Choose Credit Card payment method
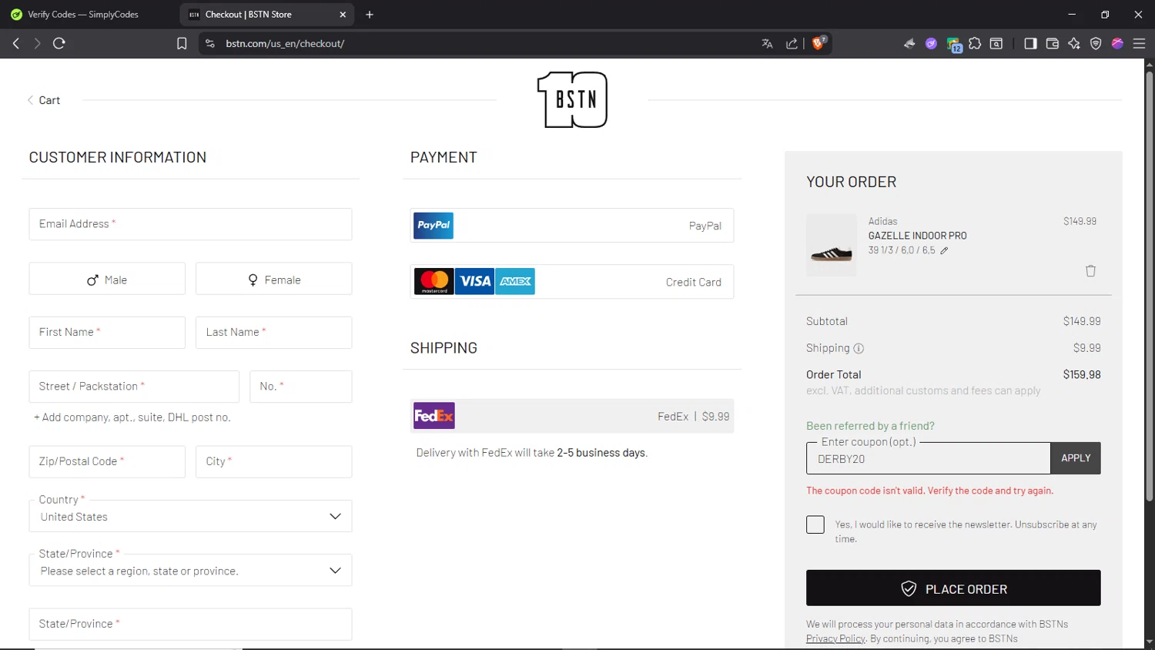 click(x=572, y=281)
